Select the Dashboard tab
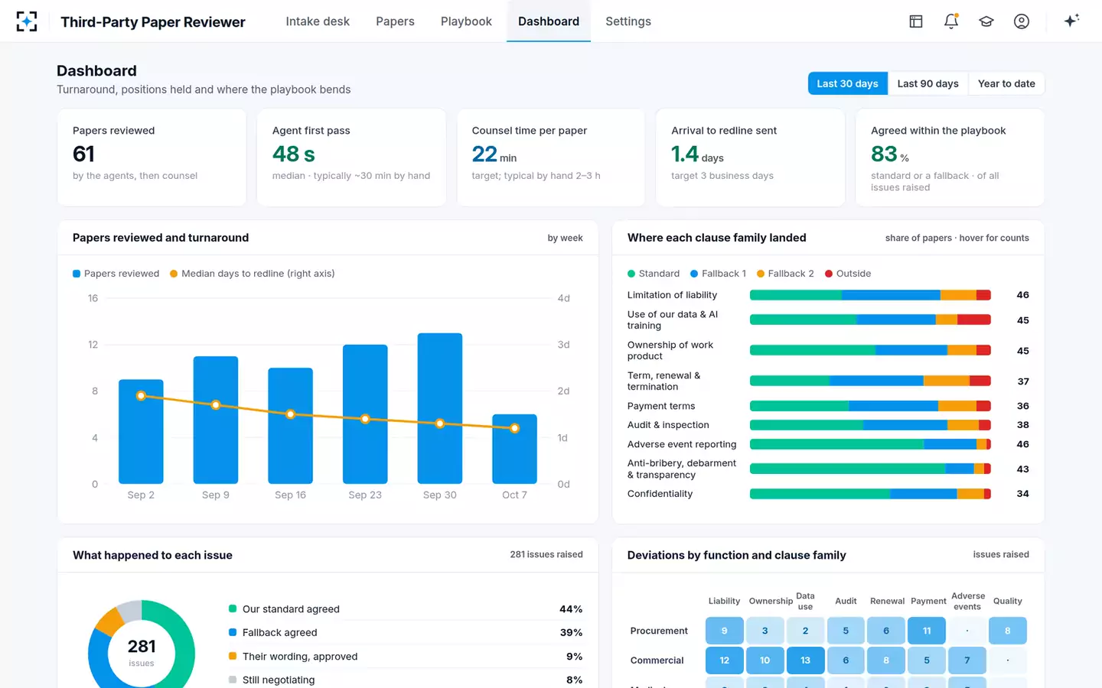Image resolution: width=1102 pixels, height=688 pixels. point(549,21)
